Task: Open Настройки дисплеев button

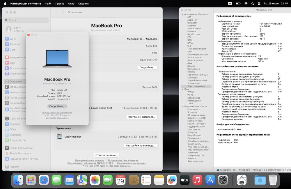Action: [141, 117]
